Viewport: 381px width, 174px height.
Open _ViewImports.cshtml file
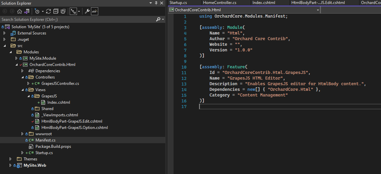click(59, 115)
